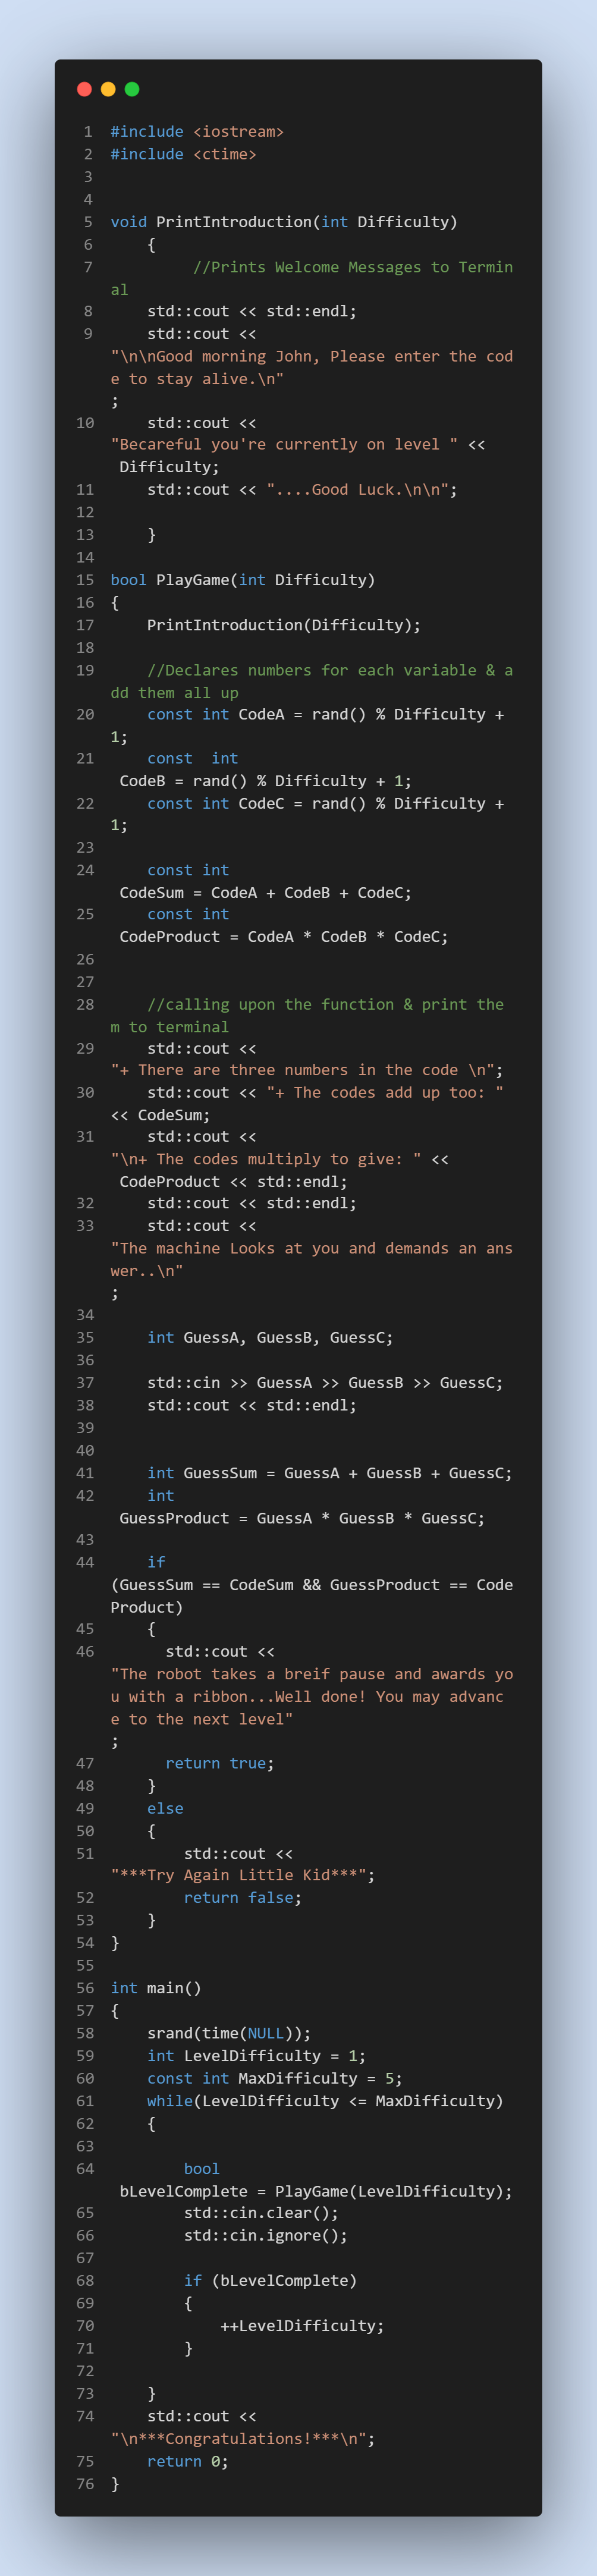Image resolution: width=597 pixels, height=2576 pixels.
Task: Click the ++LevelDifficulty increment statement
Action: pos(302,2325)
